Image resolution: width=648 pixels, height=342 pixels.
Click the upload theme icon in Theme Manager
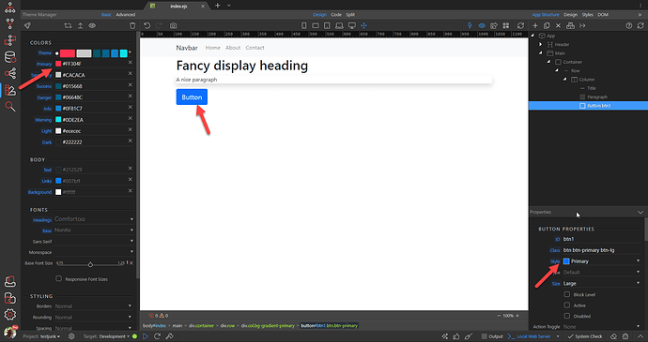pos(80,25)
